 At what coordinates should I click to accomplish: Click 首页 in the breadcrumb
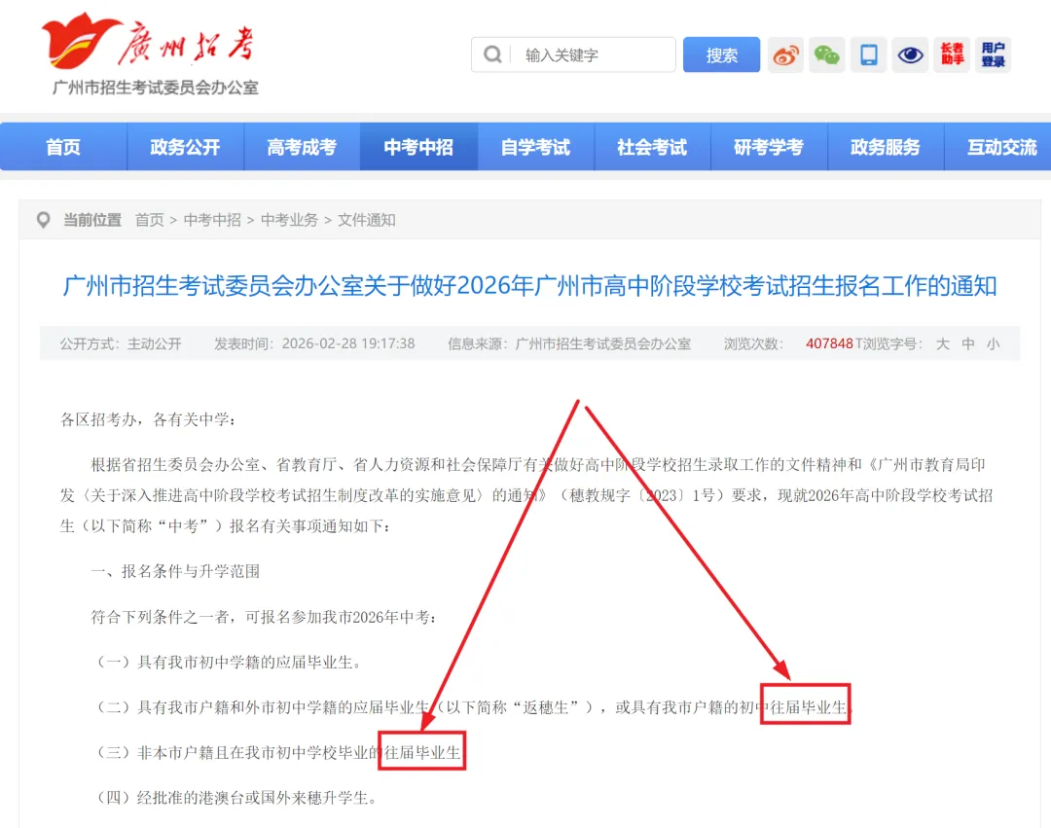click(x=150, y=220)
